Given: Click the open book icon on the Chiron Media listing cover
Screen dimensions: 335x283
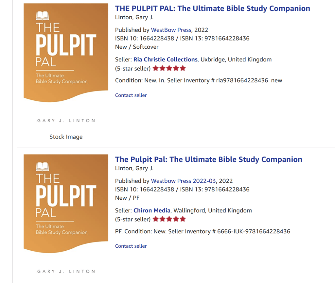Looking at the screenshot, I should point(42,166).
